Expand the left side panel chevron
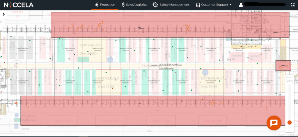The image size is (298, 137). 3,14
